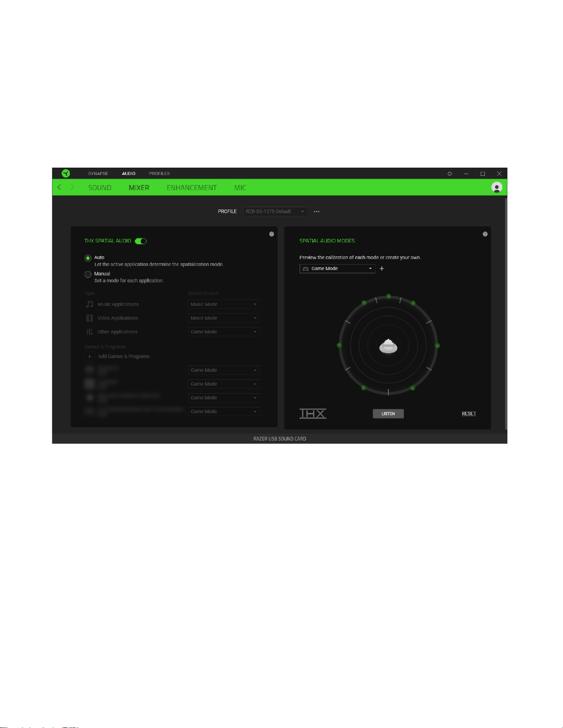Screen dimensions: 563x728
Task: Select the upper left speaker dot
Action: (364, 303)
